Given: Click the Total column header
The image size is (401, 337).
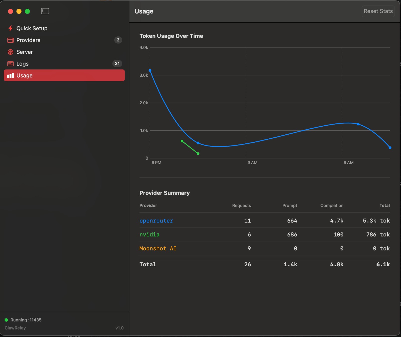Looking at the screenshot, I should point(384,206).
